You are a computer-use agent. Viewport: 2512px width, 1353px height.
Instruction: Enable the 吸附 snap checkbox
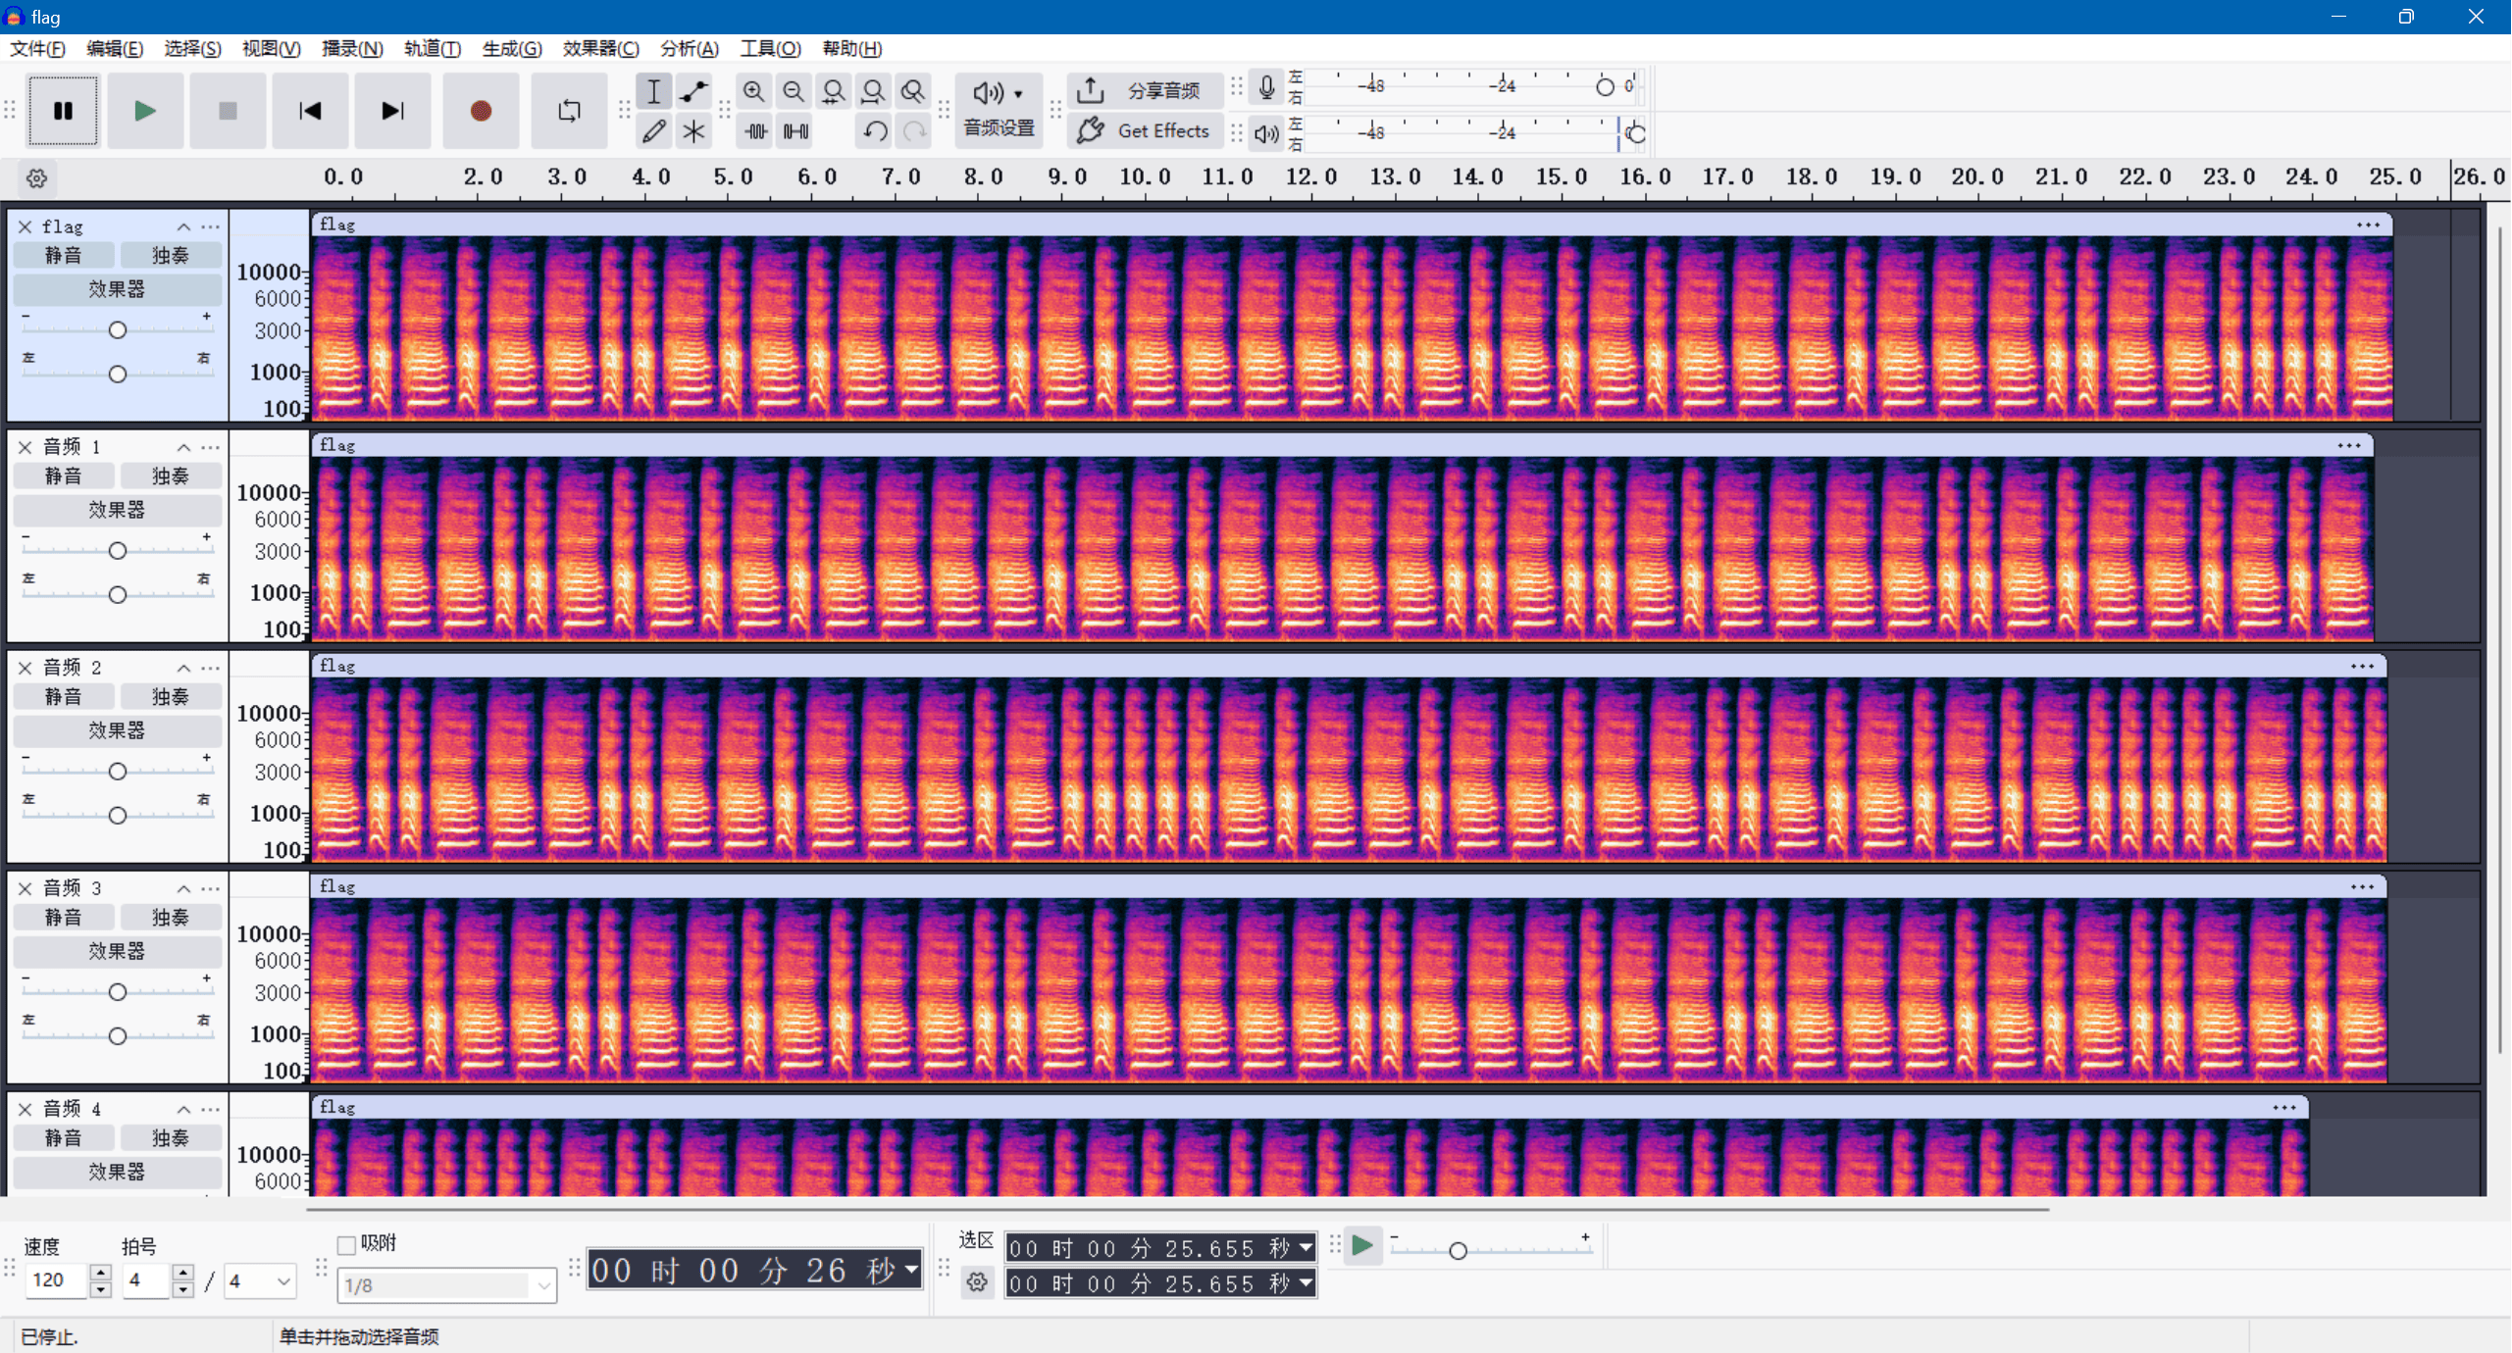click(x=346, y=1245)
